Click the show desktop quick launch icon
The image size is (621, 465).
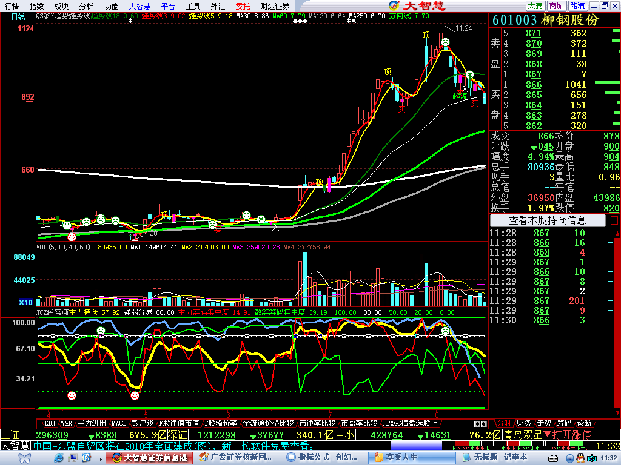pos(73,458)
